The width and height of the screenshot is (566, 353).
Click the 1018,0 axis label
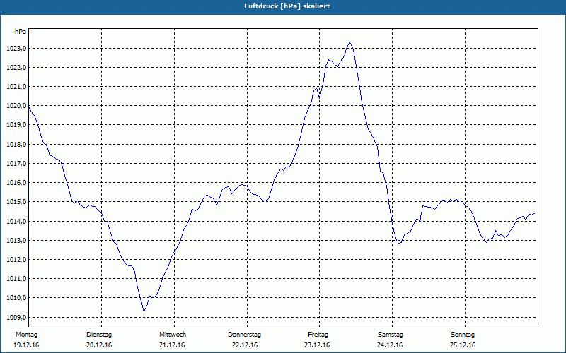click(16, 145)
